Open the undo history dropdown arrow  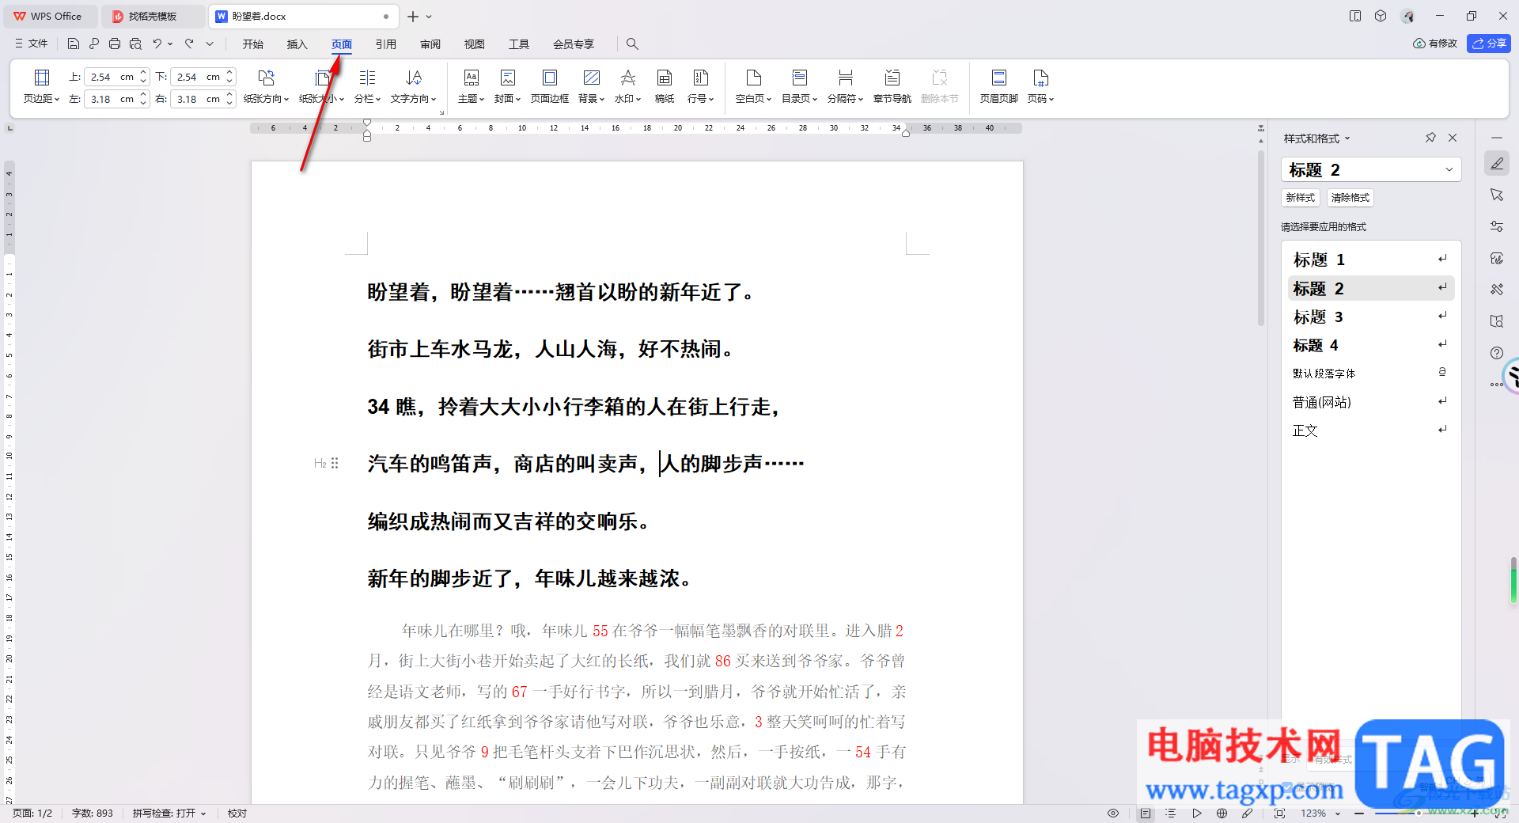pyautogui.click(x=170, y=44)
